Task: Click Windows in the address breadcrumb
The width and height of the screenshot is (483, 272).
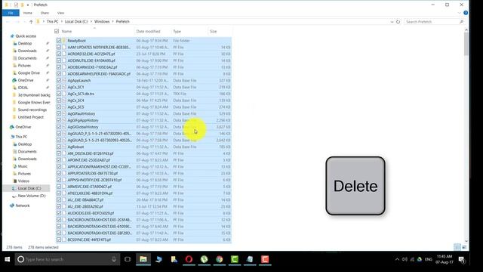Action: tap(102, 22)
